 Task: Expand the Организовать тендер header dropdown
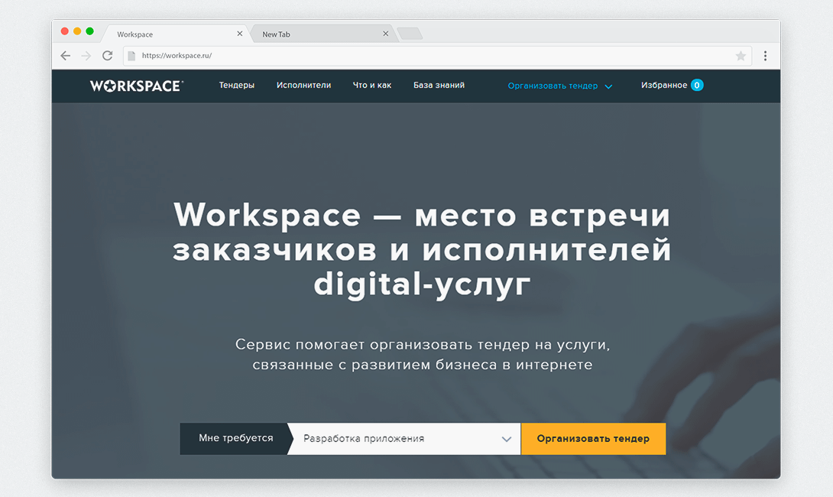tap(560, 86)
